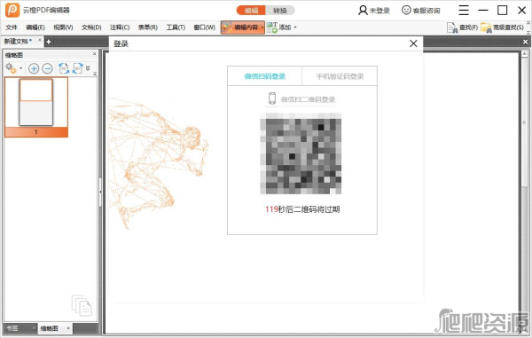
Task: Open the thumbnail options gear icon
Action: (x=11, y=68)
